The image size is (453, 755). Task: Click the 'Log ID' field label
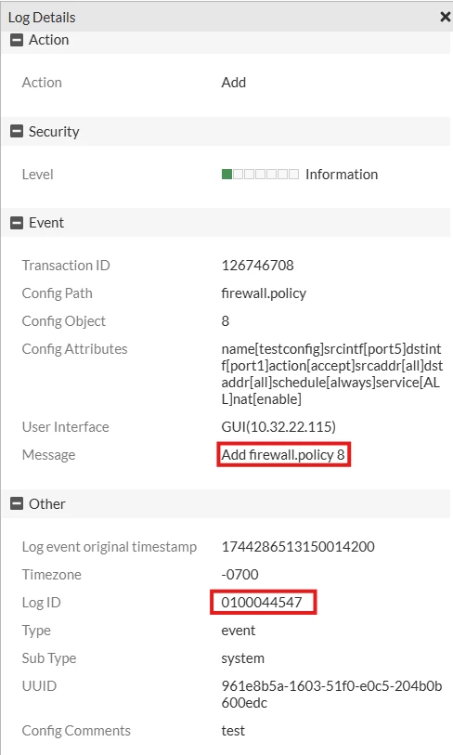(42, 603)
